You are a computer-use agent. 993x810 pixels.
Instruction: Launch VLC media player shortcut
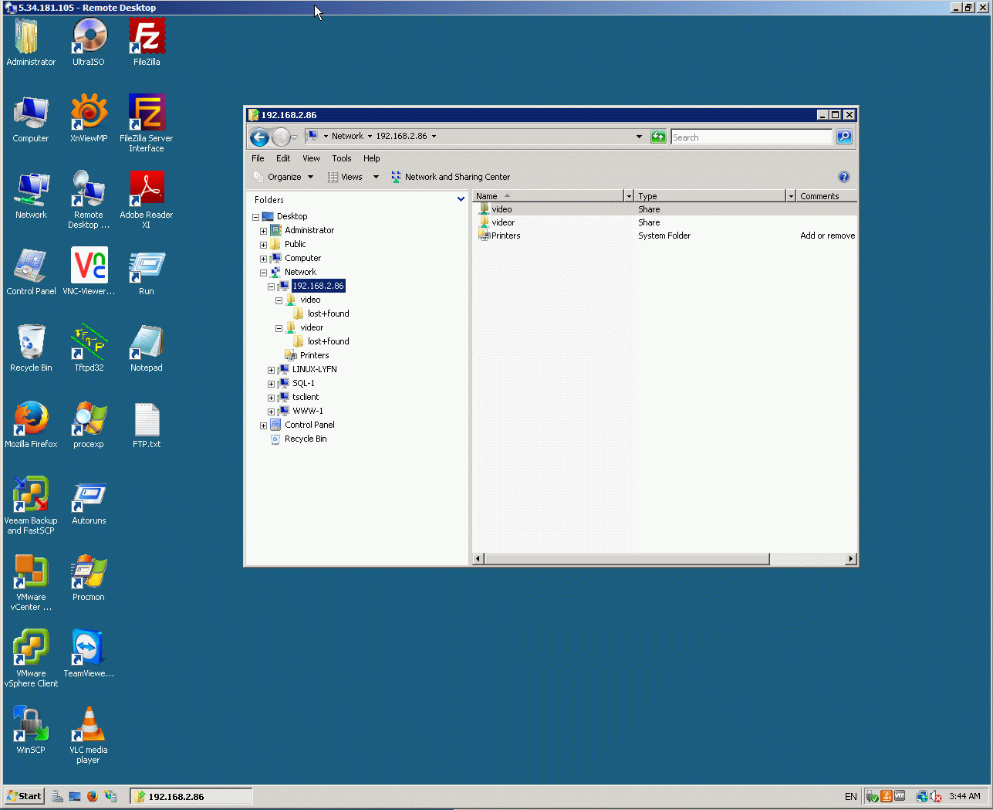tap(89, 734)
